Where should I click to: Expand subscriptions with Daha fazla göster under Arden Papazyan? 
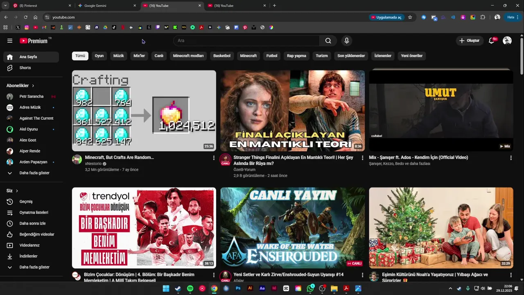click(31, 173)
